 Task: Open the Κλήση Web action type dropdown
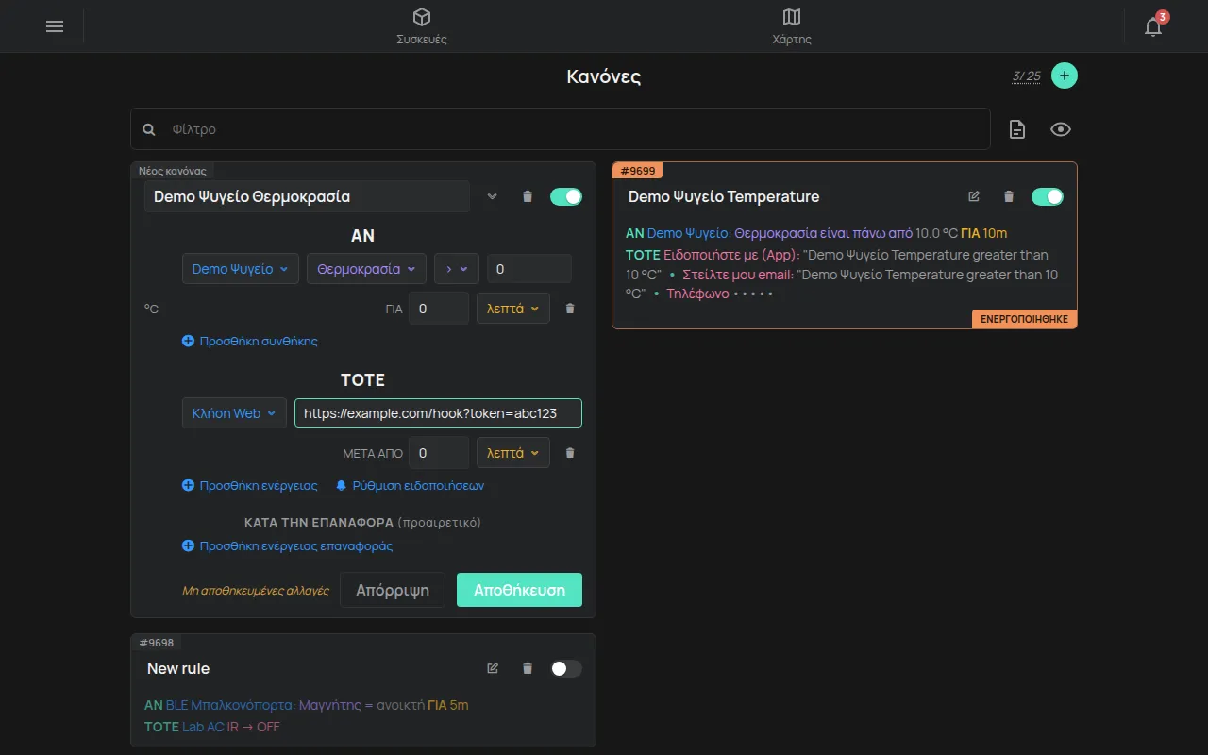pyautogui.click(x=234, y=413)
